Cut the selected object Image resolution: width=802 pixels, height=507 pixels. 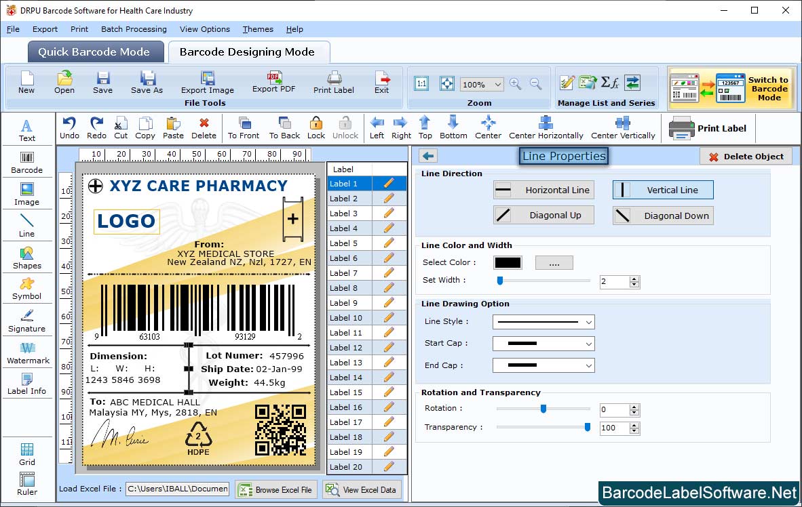coord(121,128)
